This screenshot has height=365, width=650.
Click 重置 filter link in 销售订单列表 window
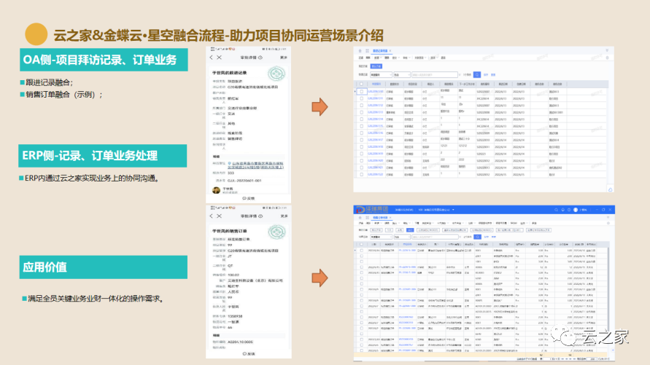click(x=493, y=237)
